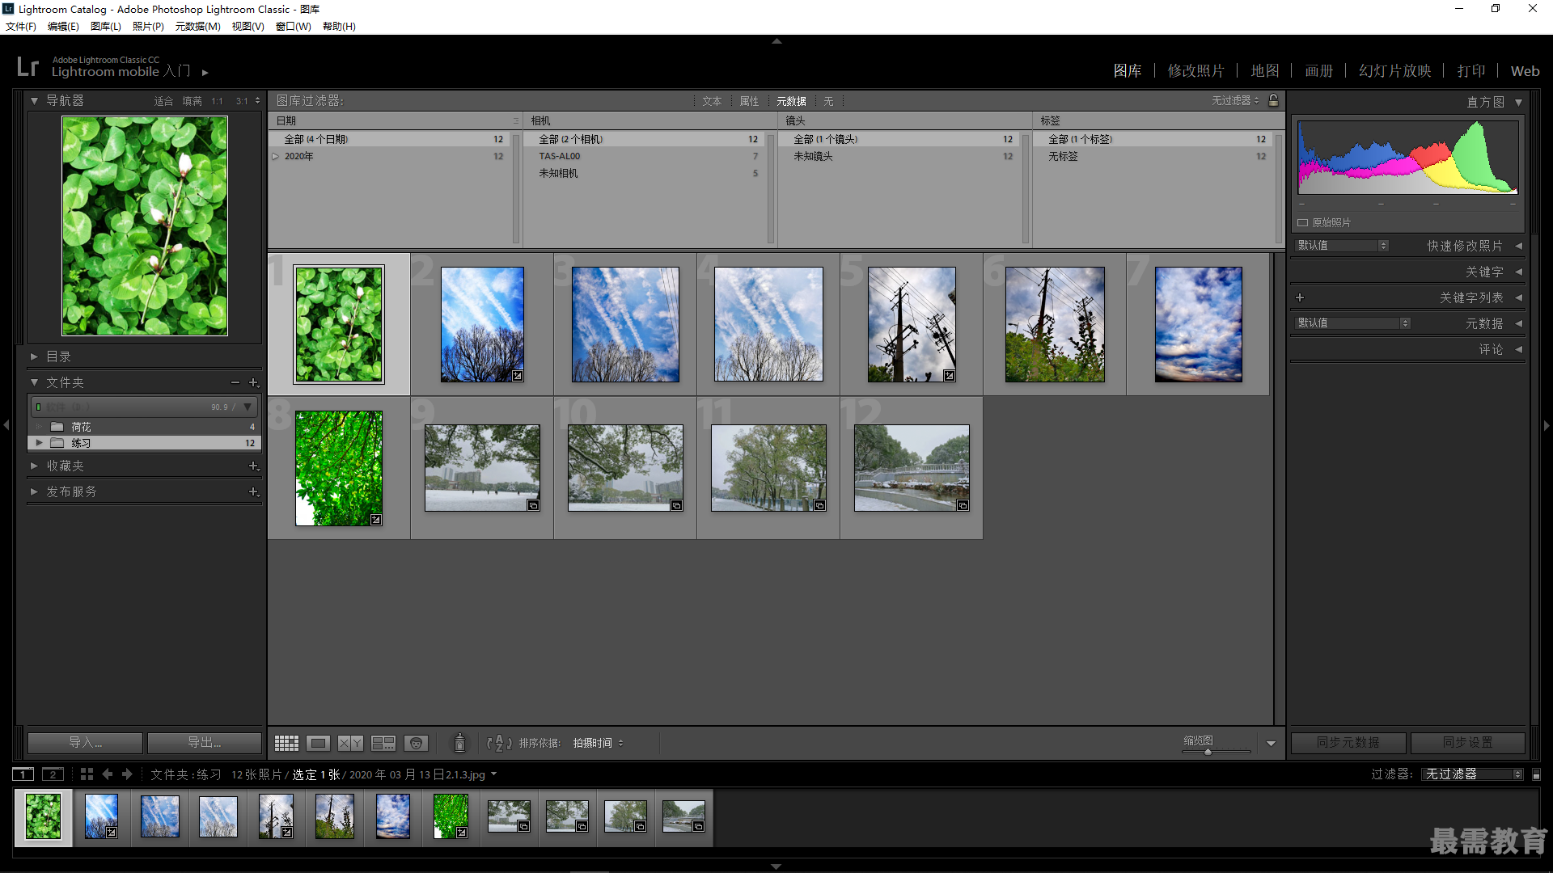Open 修改照片 module
The height and width of the screenshot is (873, 1553).
(1195, 71)
